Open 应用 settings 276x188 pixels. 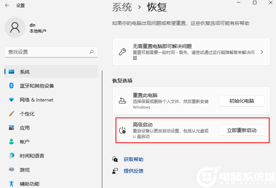51,127
